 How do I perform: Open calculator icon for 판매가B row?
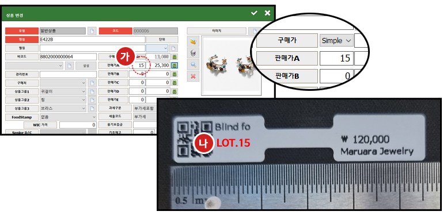175,74
